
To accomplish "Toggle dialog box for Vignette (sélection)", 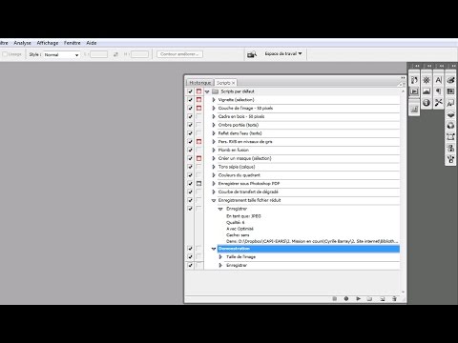I will pyautogui.click(x=198, y=100).
